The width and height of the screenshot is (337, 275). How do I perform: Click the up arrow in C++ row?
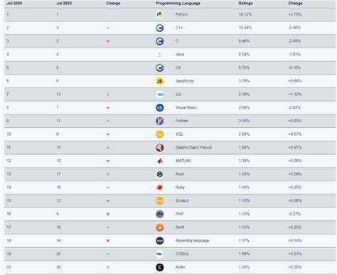(x=108, y=28)
